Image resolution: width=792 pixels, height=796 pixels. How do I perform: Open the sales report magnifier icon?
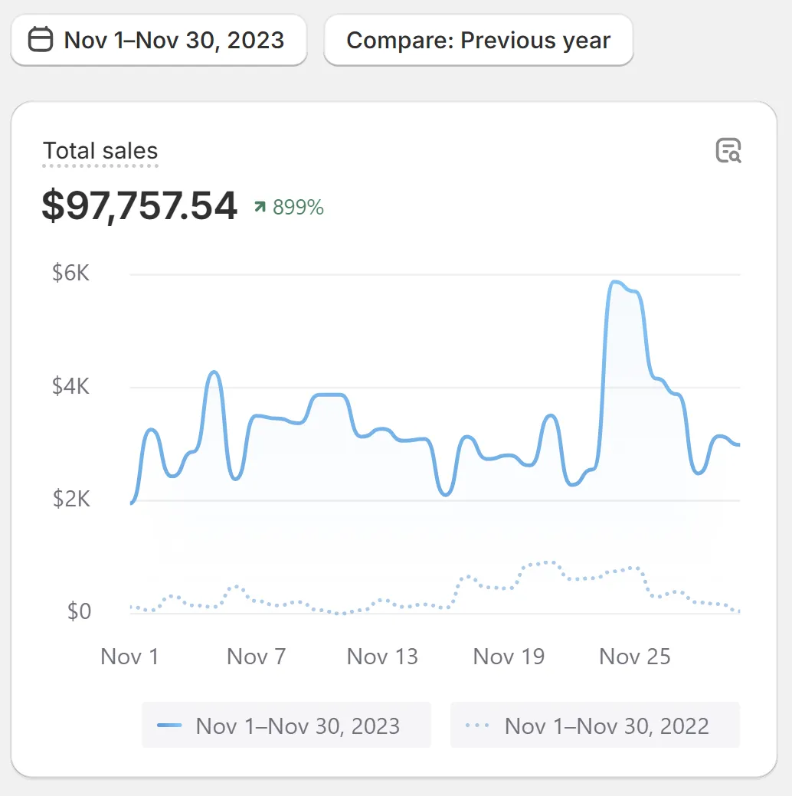tap(728, 151)
